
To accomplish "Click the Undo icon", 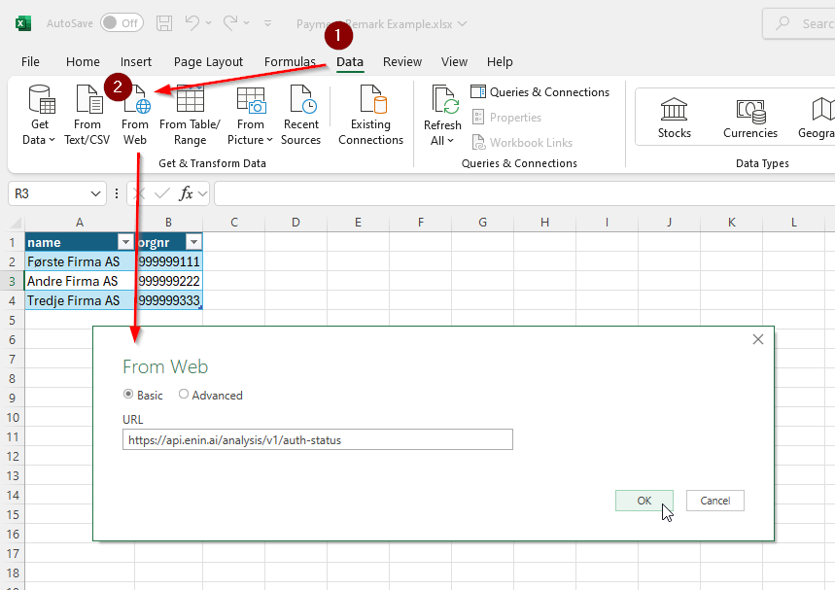I will click(x=191, y=23).
